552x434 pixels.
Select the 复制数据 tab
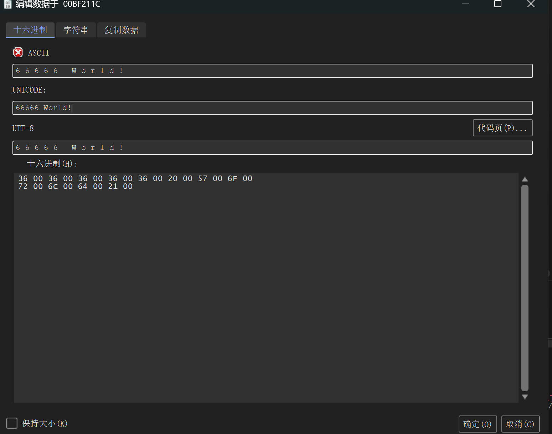coord(121,30)
